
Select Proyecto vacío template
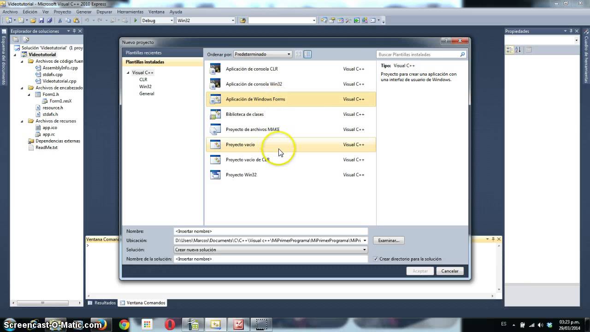click(x=291, y=144)
